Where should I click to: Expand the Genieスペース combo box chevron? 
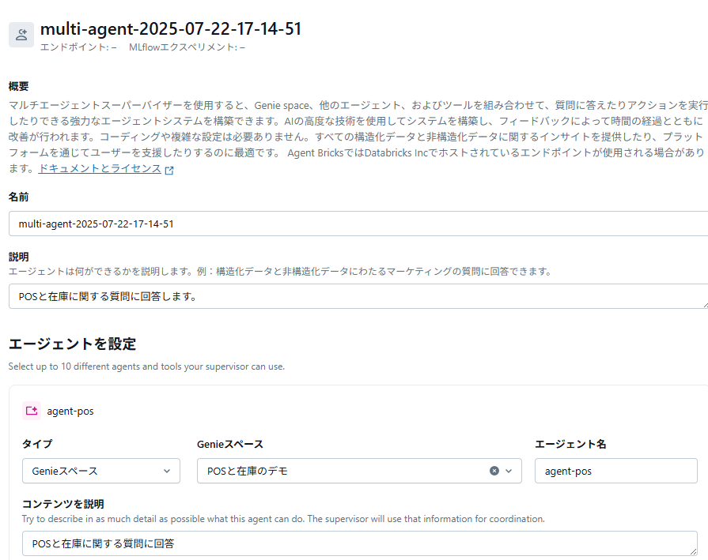tap(509, 471)
